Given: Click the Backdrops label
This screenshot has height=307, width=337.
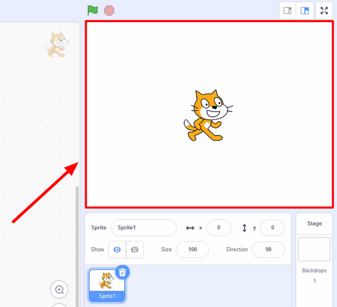Looking at the screenshot, I should pyautogui.click(x=314, y=270).
